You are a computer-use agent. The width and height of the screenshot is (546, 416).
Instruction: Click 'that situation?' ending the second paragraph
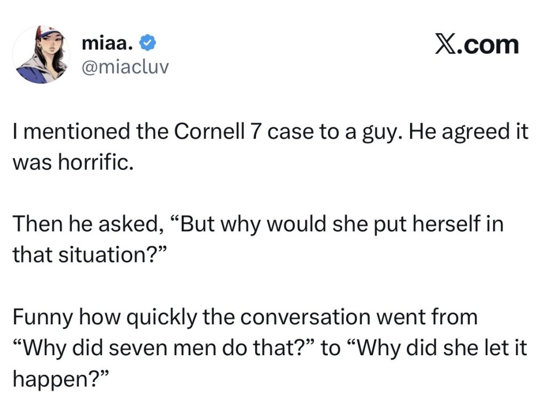(90, 255)
